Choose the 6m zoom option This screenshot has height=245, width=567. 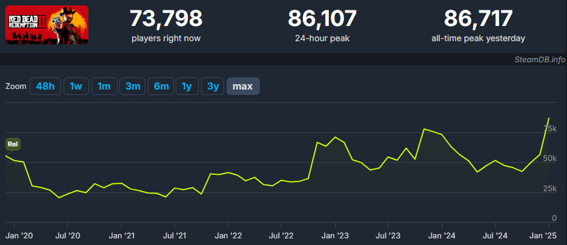pos(161,87)
